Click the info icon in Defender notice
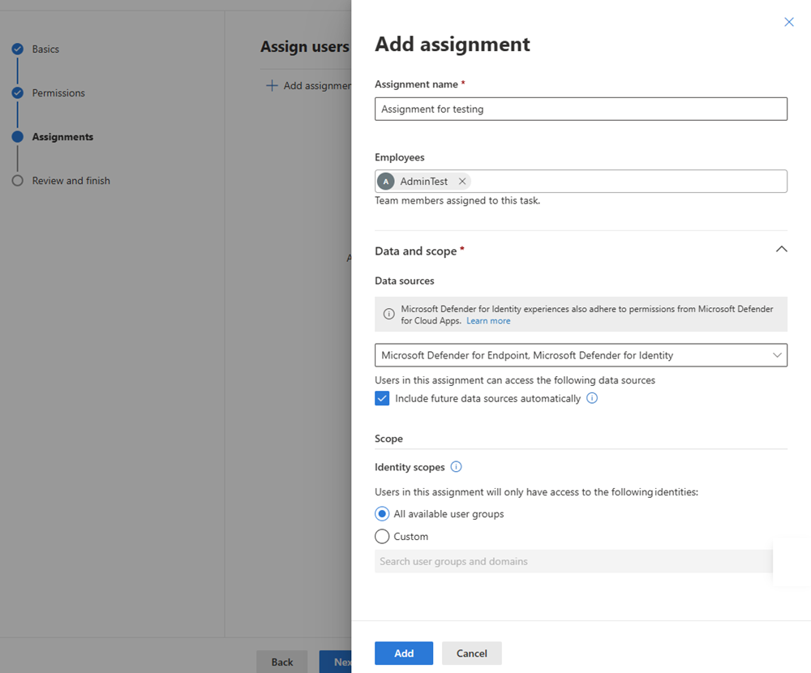Viewport: 811px width, 673px height. [x=388, y=314]
